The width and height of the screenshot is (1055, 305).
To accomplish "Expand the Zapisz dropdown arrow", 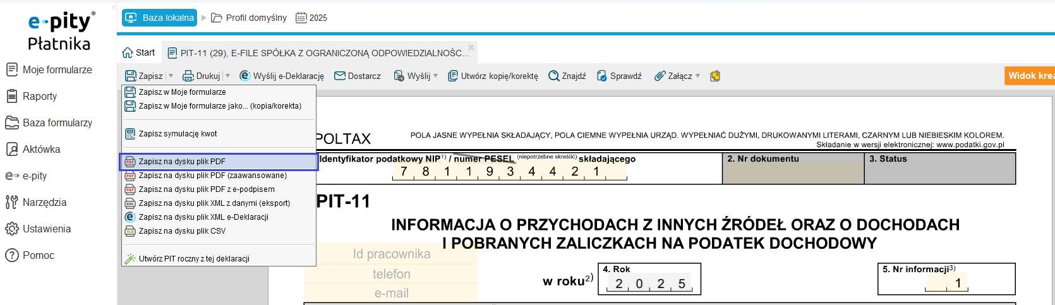I will click(x=171, y=76).
